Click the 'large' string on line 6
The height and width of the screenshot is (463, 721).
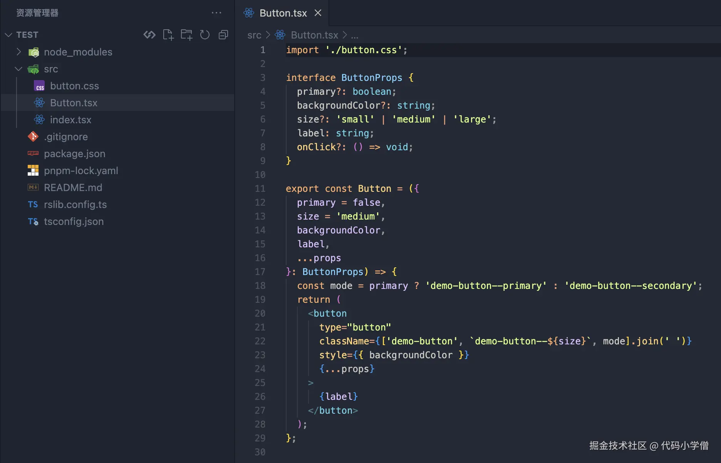(472, 119)
